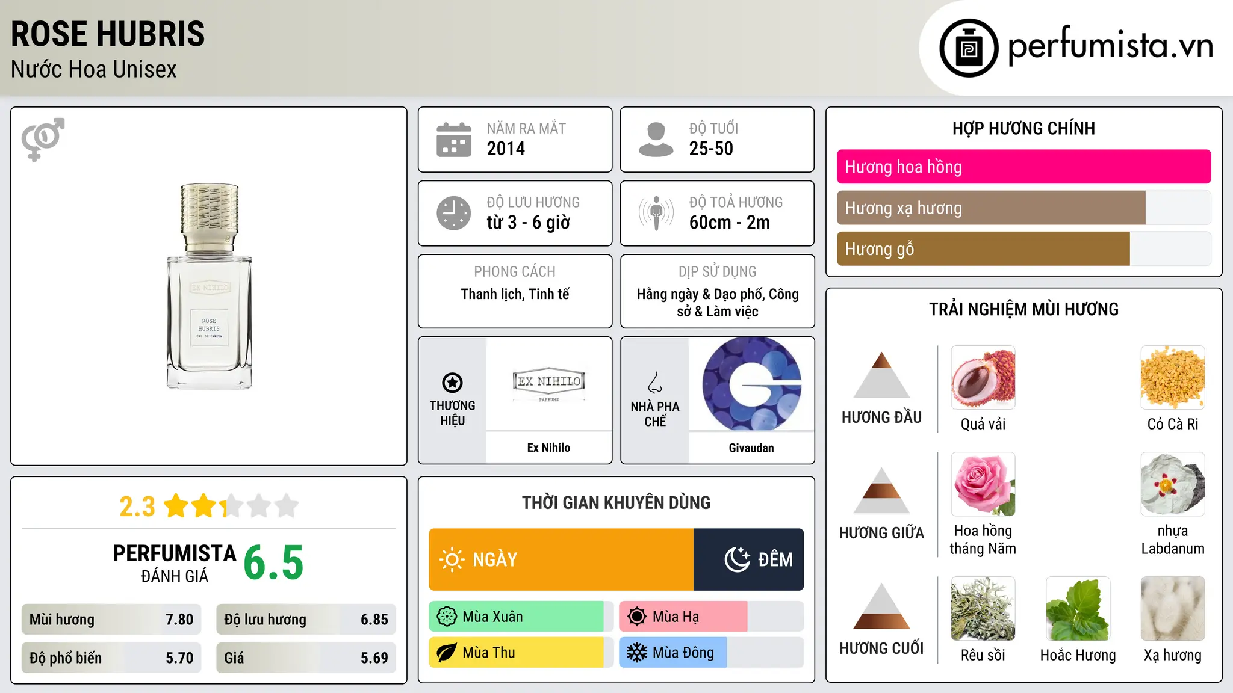
Task: Open the Givaudan perfumer name link
Action: (751, 448)
